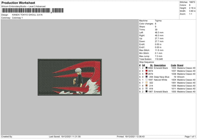Viewport: 197px width, 139px height.
Task: Click stitch count 1967 in row 9
Action: [x=150, y=91]
